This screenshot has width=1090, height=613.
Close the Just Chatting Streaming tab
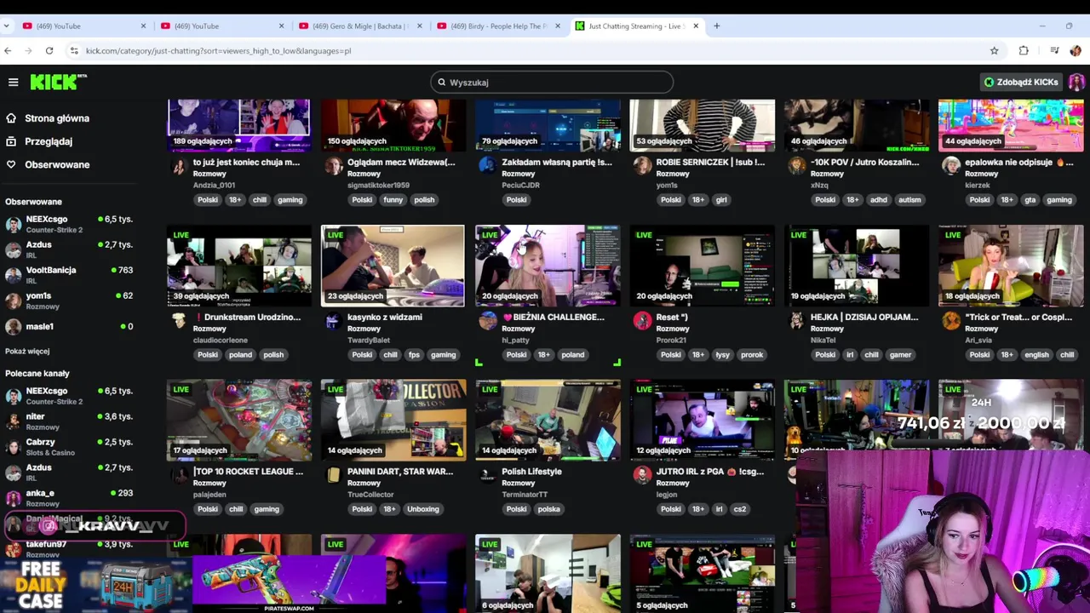click(696, 26)
